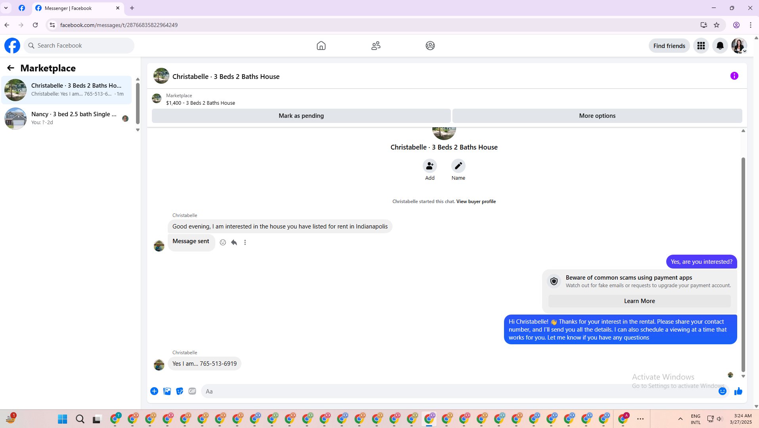The image size is (759, 428).
Task: Send a thumbs up like
Action: pos(738,391)
